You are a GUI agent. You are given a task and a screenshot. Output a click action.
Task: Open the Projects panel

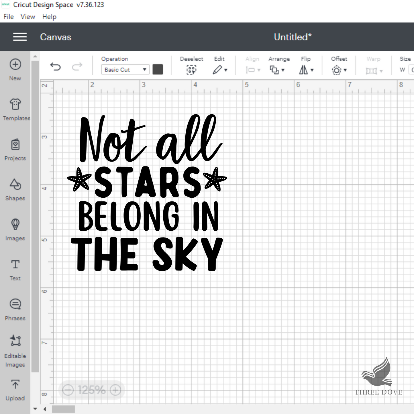15,150
